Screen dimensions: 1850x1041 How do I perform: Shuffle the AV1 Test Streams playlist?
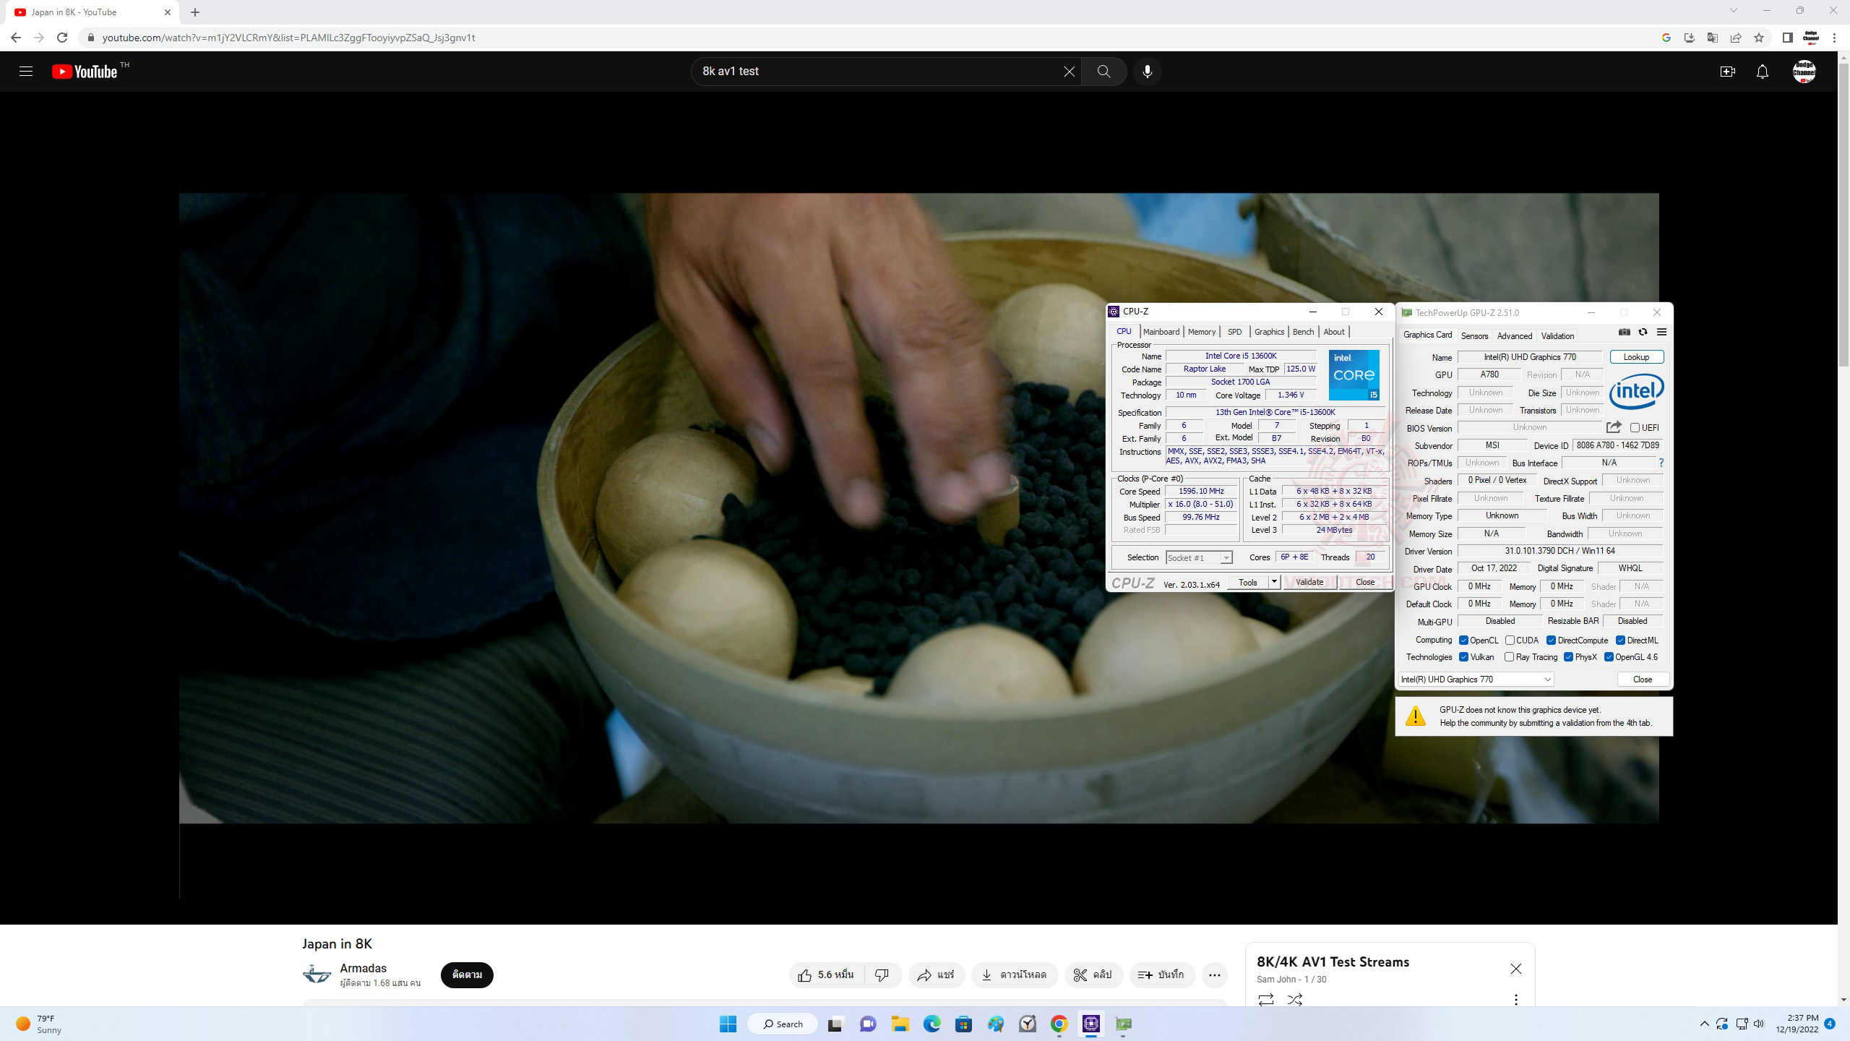pyautogui.click(x=1294, y=1000)
